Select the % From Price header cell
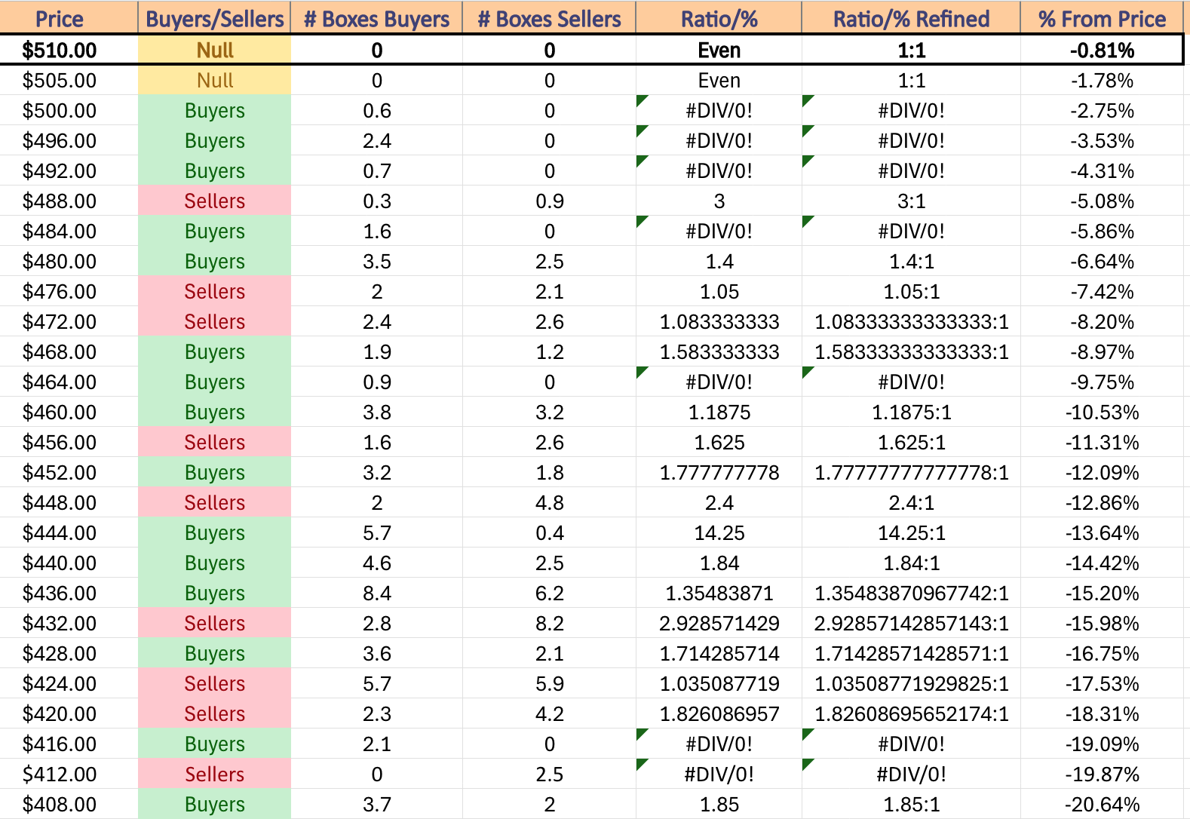1190x819 pixels. [x=1102, y=17]
